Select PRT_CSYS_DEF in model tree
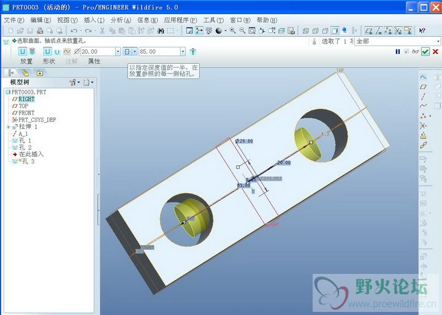Viewport: 442px width, 315px height. tap(34, 120)
